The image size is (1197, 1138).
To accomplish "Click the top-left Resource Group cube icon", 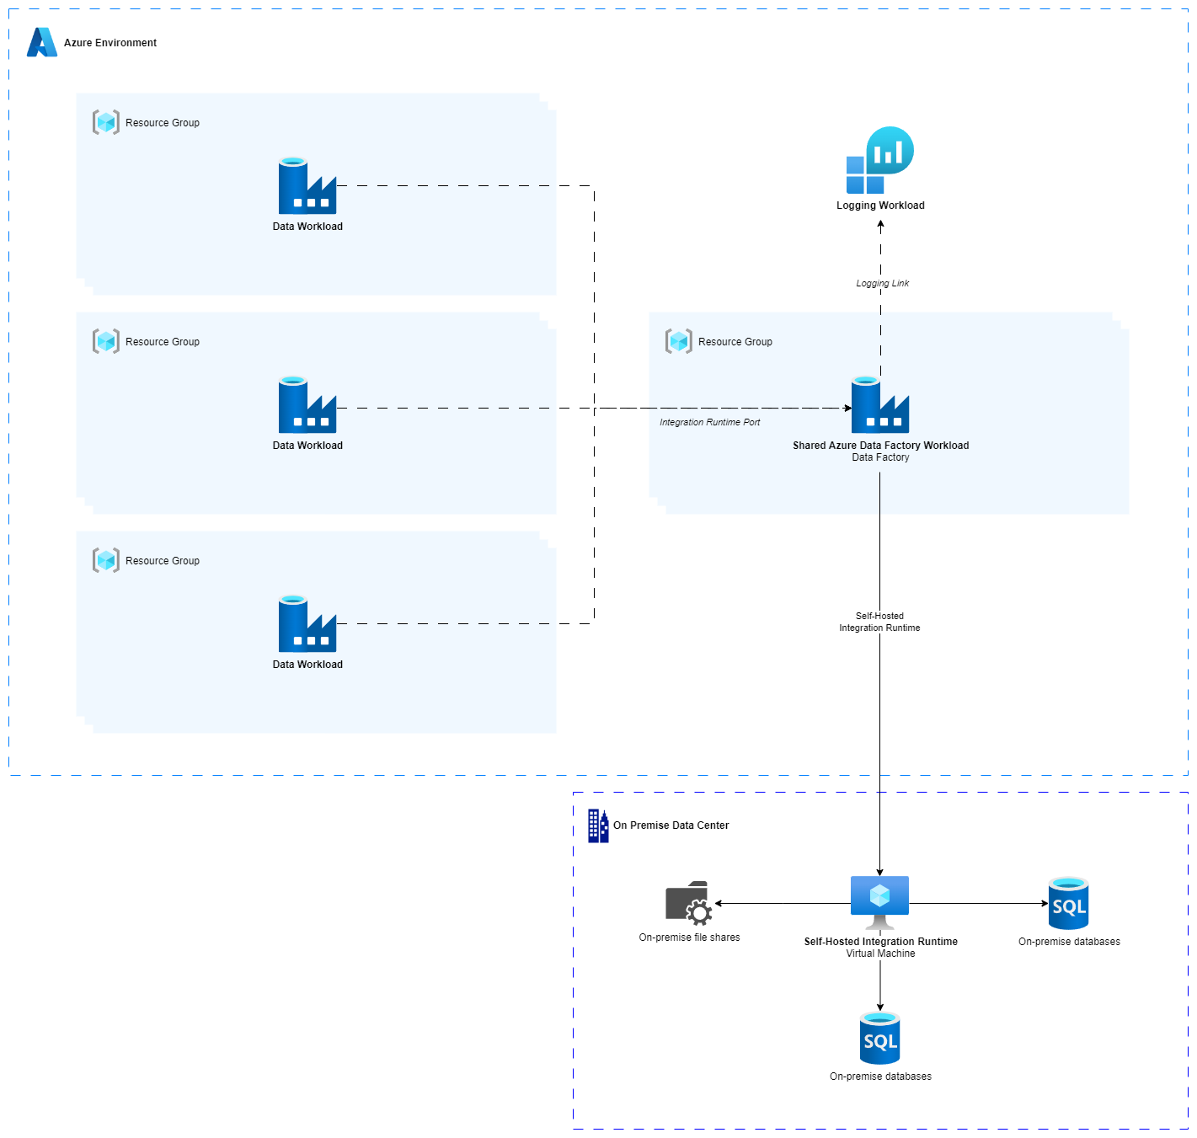I will (x=106, y=122).
